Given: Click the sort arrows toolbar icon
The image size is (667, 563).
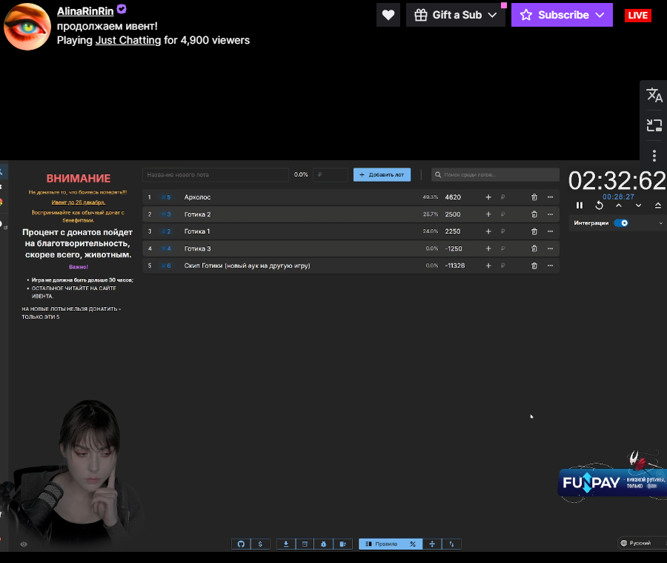Looking at the screenshot, I should pyautogui.click(x=451, y=544).
